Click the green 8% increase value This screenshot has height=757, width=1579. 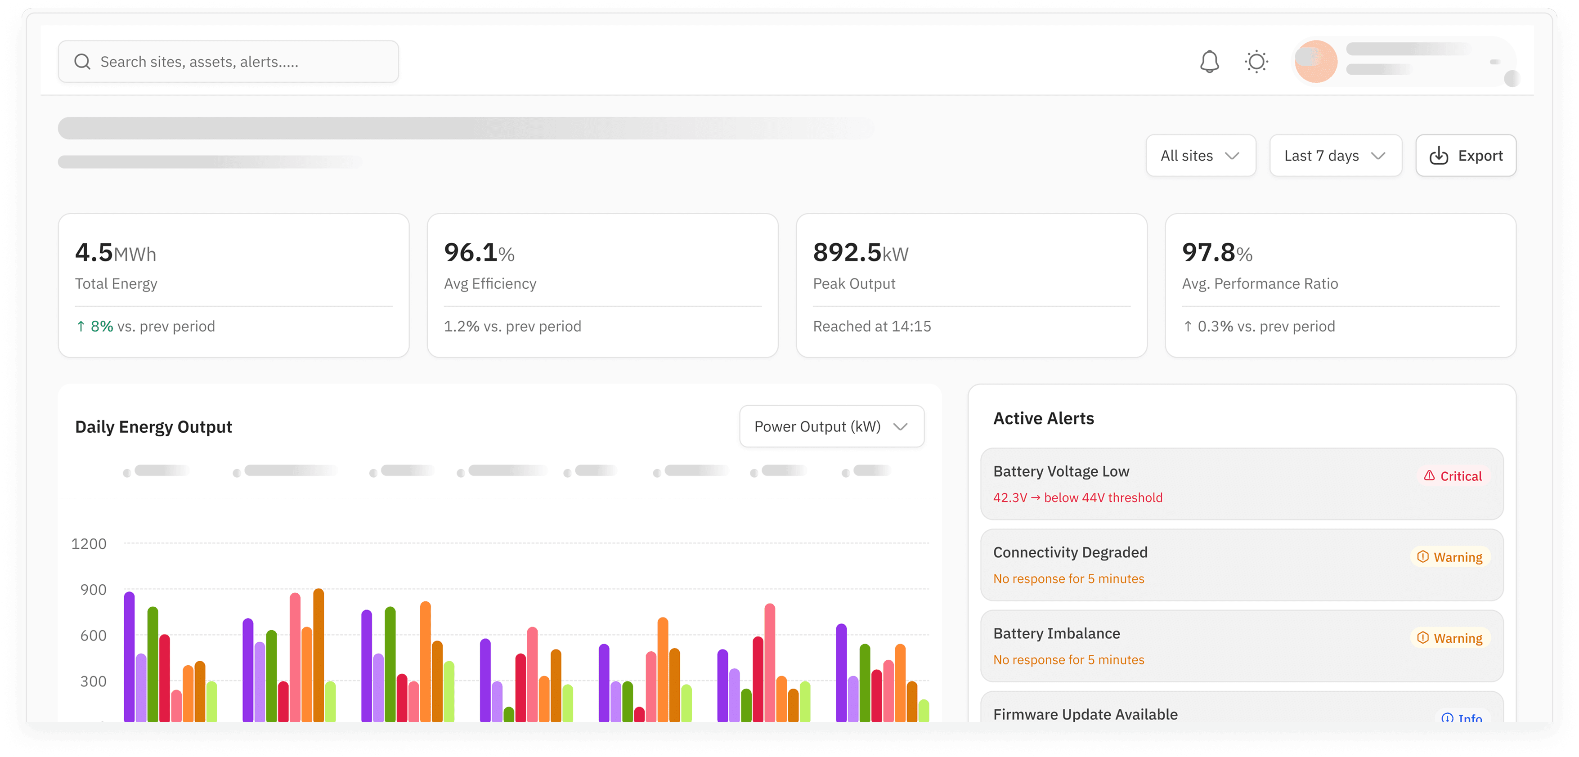(95, 326)
